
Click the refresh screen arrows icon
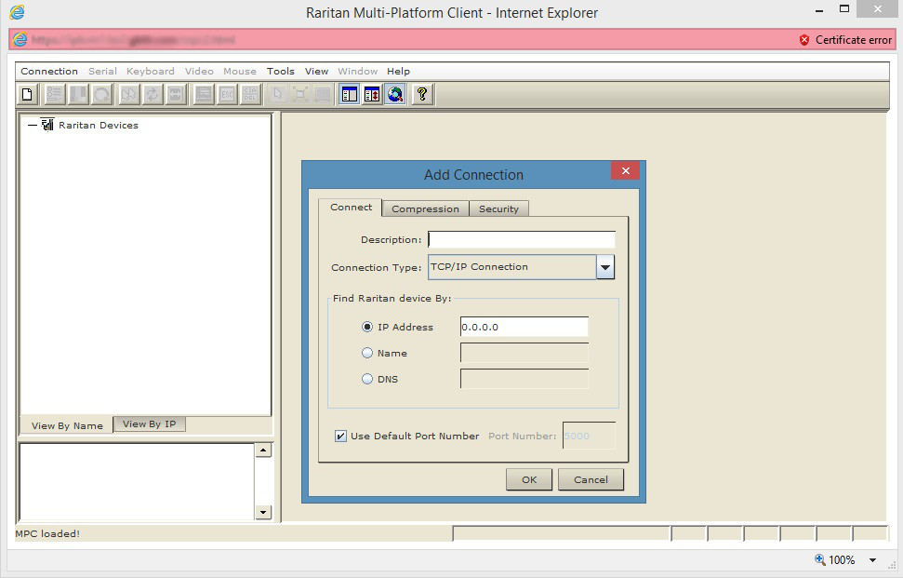(152, 94)
